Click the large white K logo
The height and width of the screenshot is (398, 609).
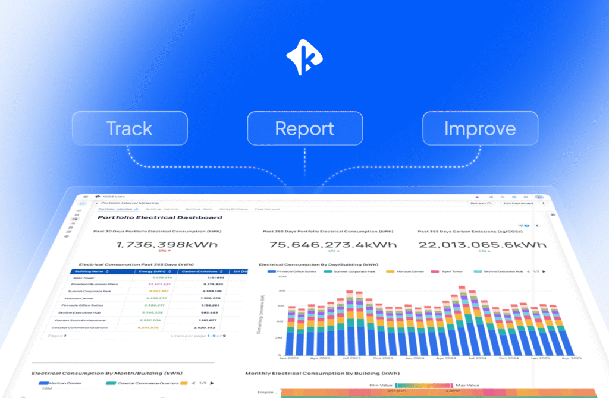pyautogui.click(x=304, y=57)
